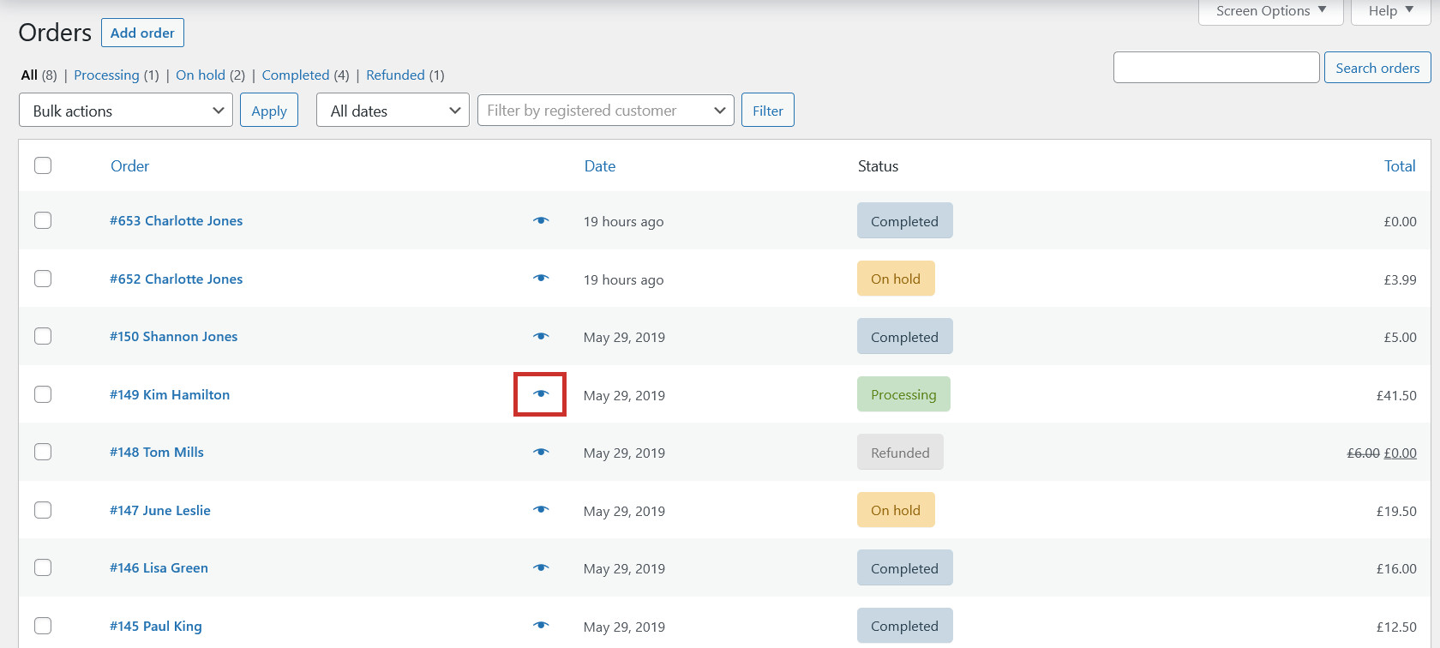Switch to Completed orders view
Viewport: 1440px width, 648px height.
[x=296, y=75]
